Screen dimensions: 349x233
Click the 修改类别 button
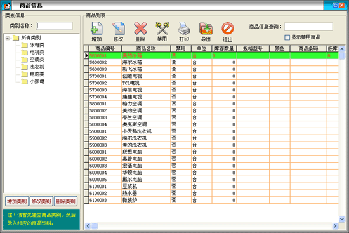click(x=41, y=201)
